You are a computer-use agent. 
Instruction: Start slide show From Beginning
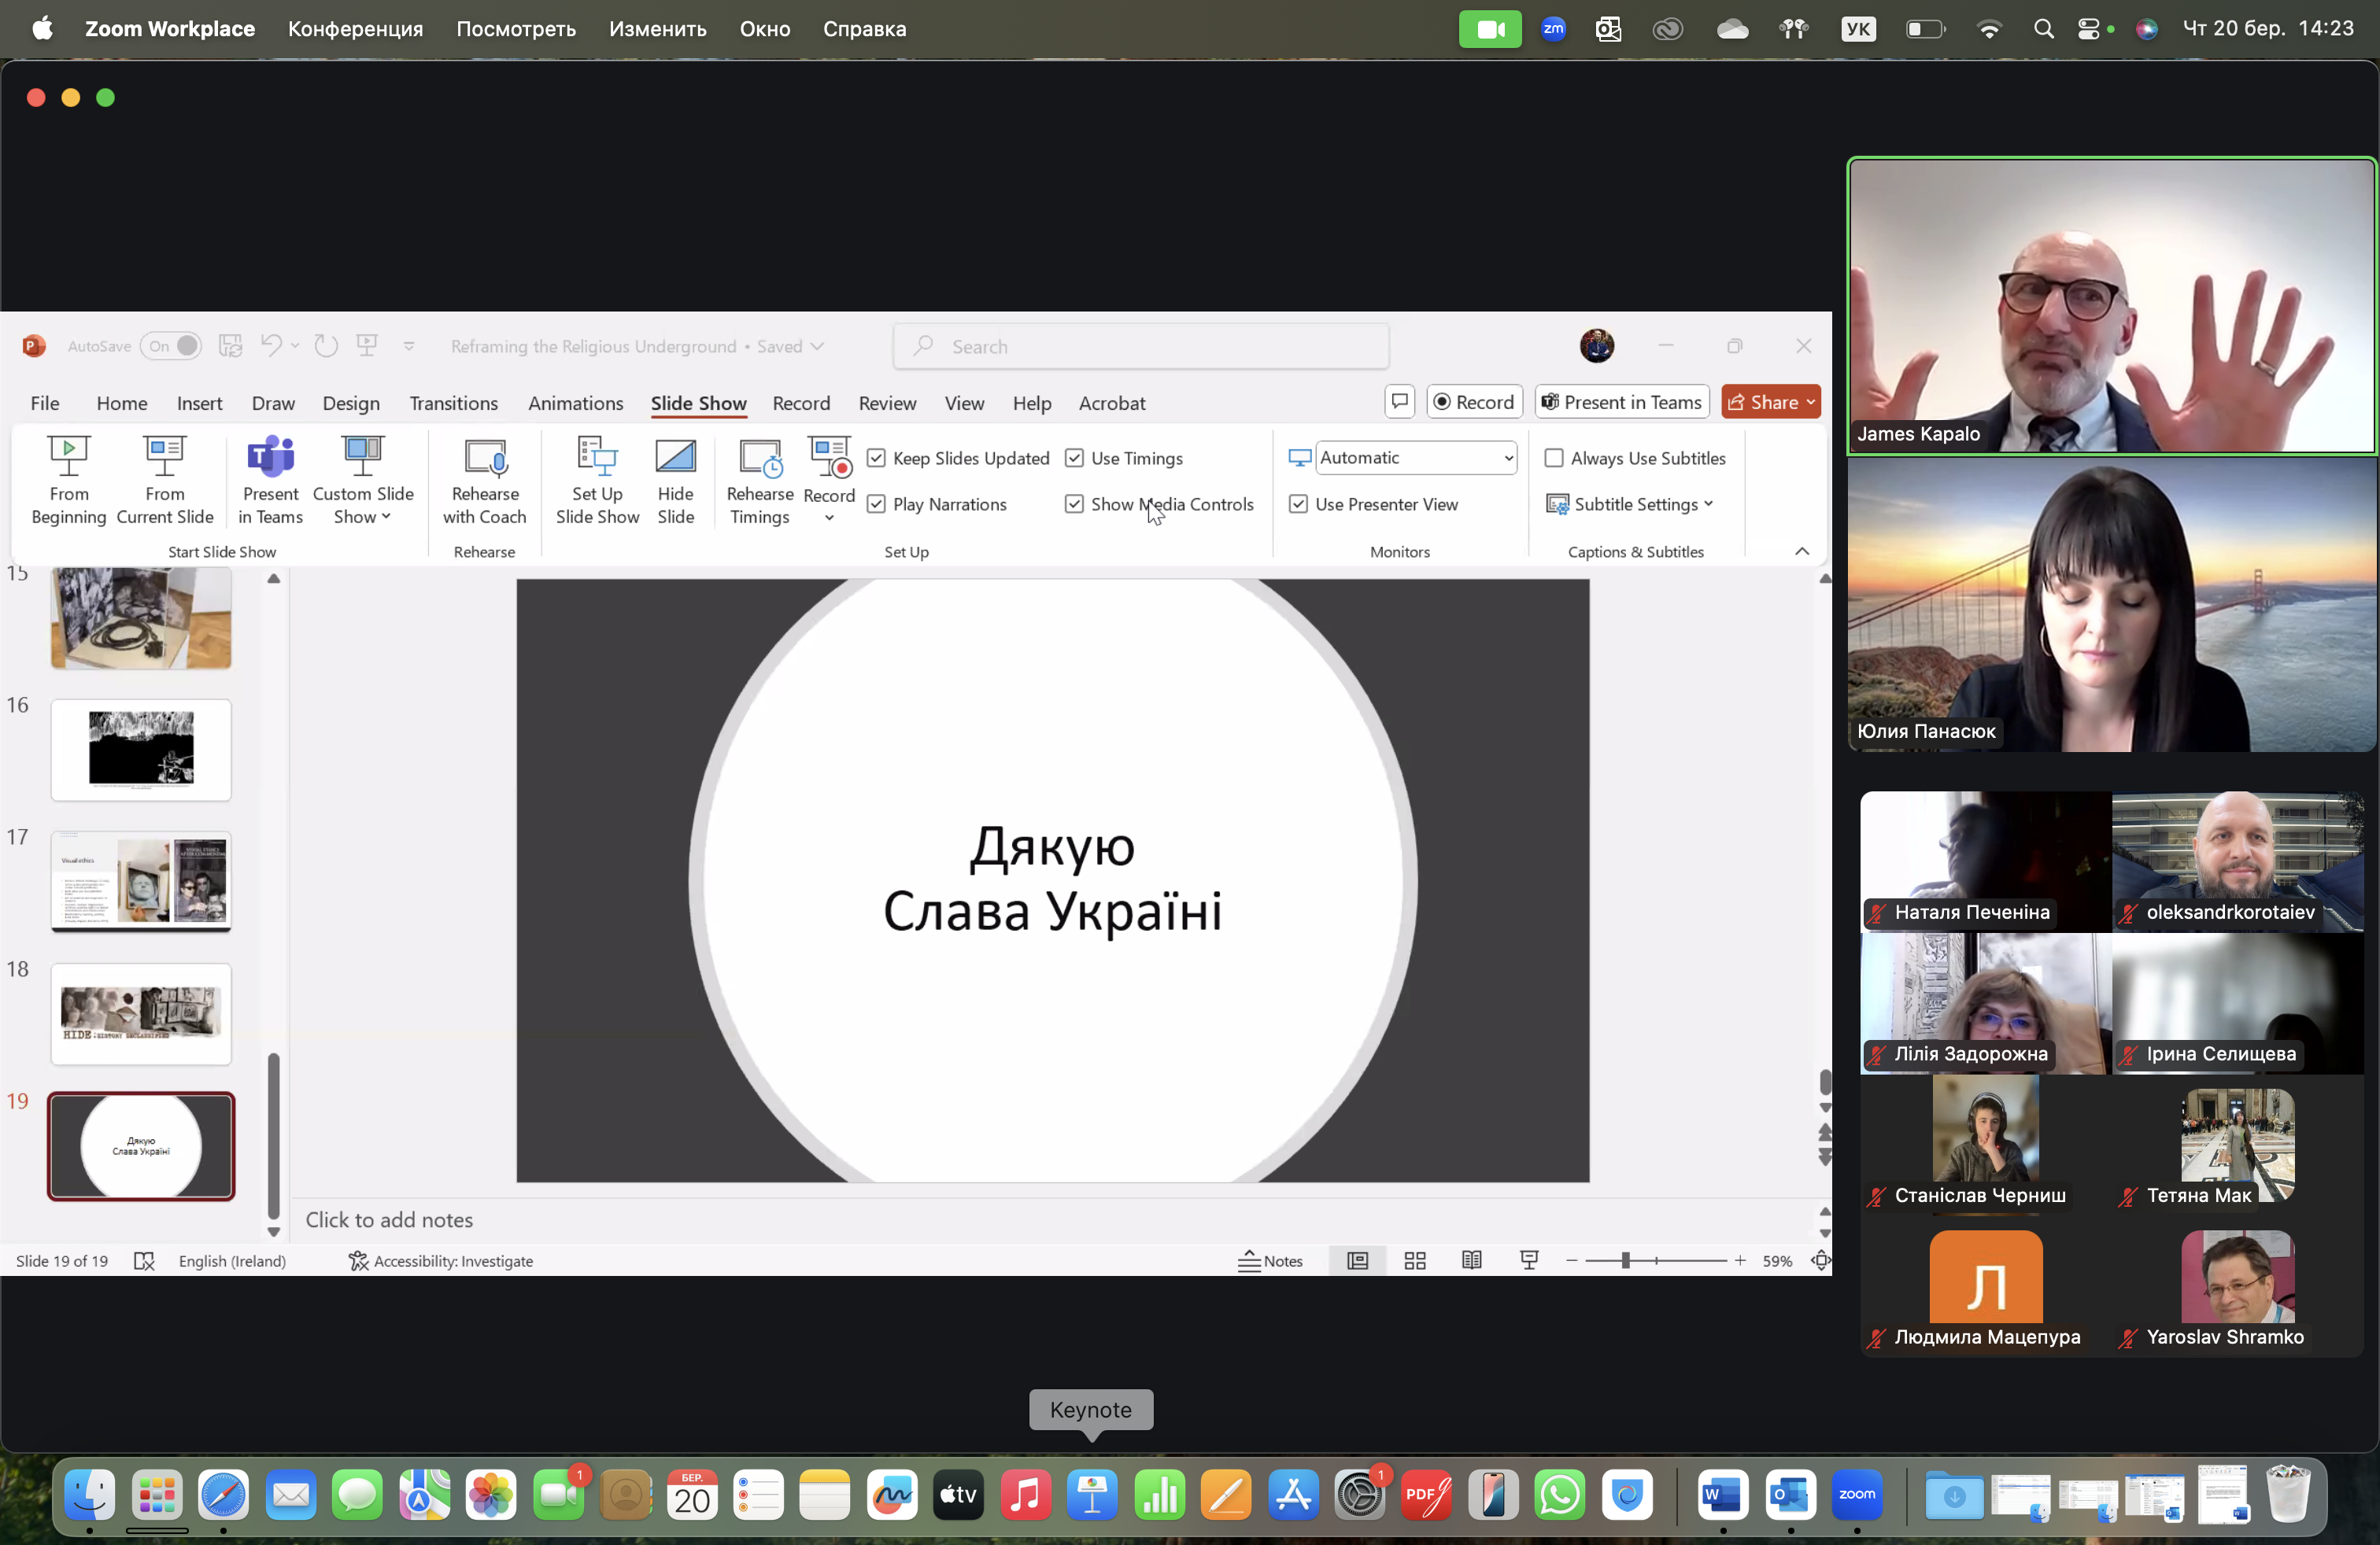[68, 480]
